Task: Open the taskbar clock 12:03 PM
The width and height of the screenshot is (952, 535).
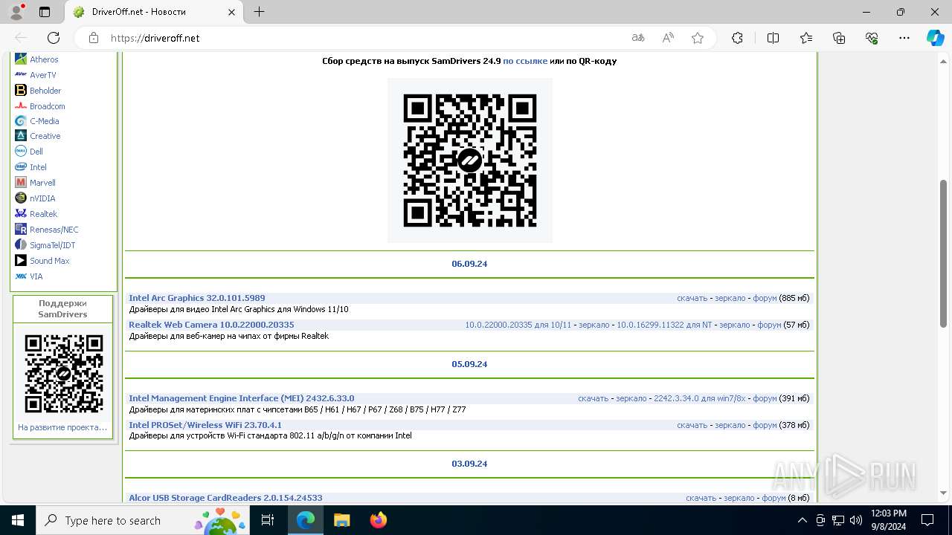Action: pos(887,520)
